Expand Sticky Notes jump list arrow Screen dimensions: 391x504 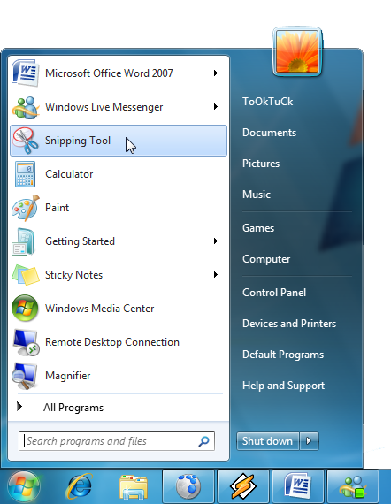point(216,274)
